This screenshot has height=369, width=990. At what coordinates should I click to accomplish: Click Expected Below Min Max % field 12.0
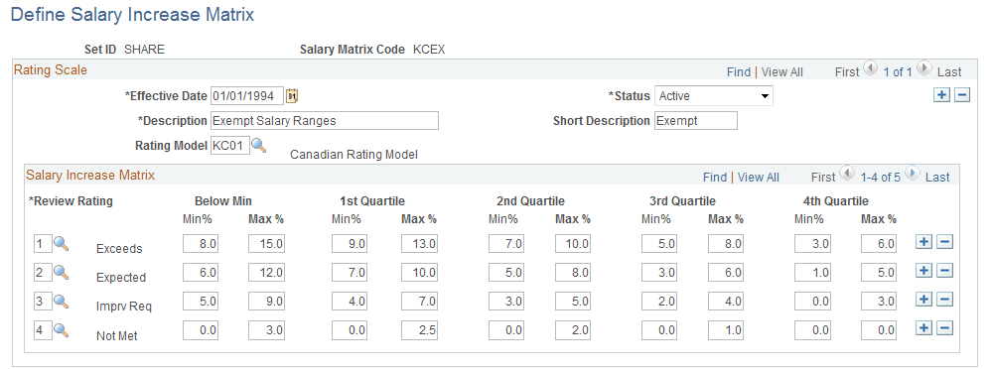[x=266, y=272]
